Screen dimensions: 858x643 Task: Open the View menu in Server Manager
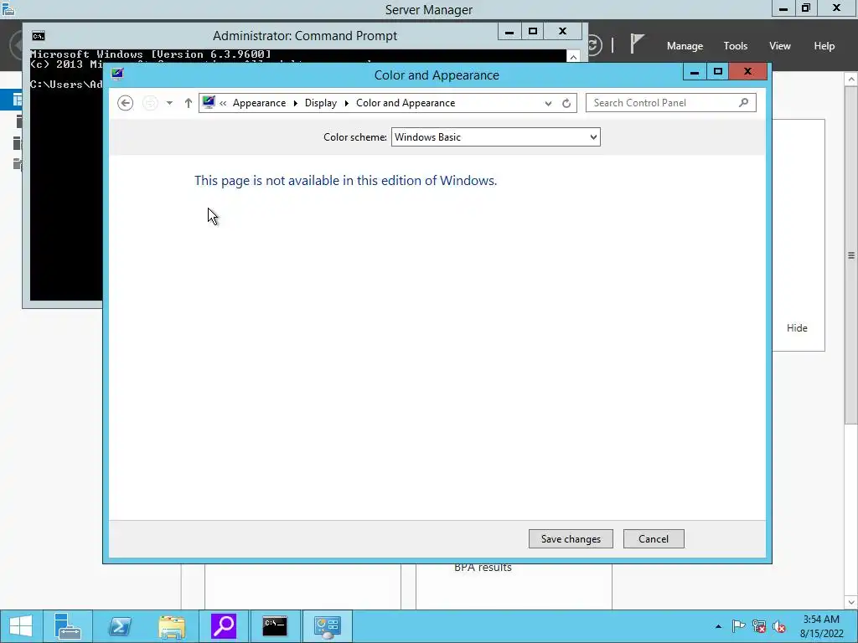(780, 46)
